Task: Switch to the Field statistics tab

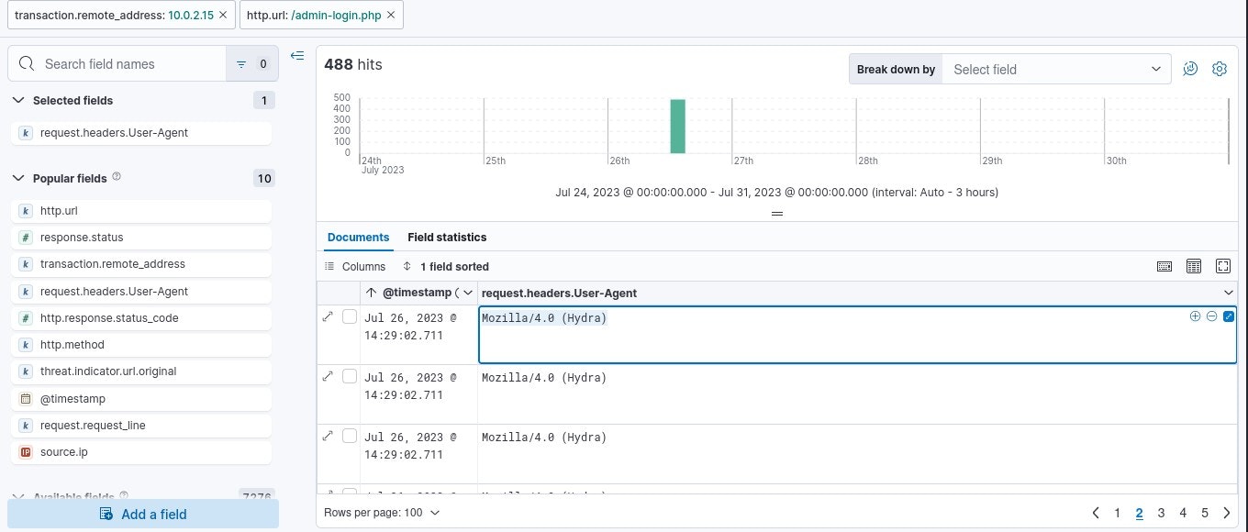Action: point(447,237)
